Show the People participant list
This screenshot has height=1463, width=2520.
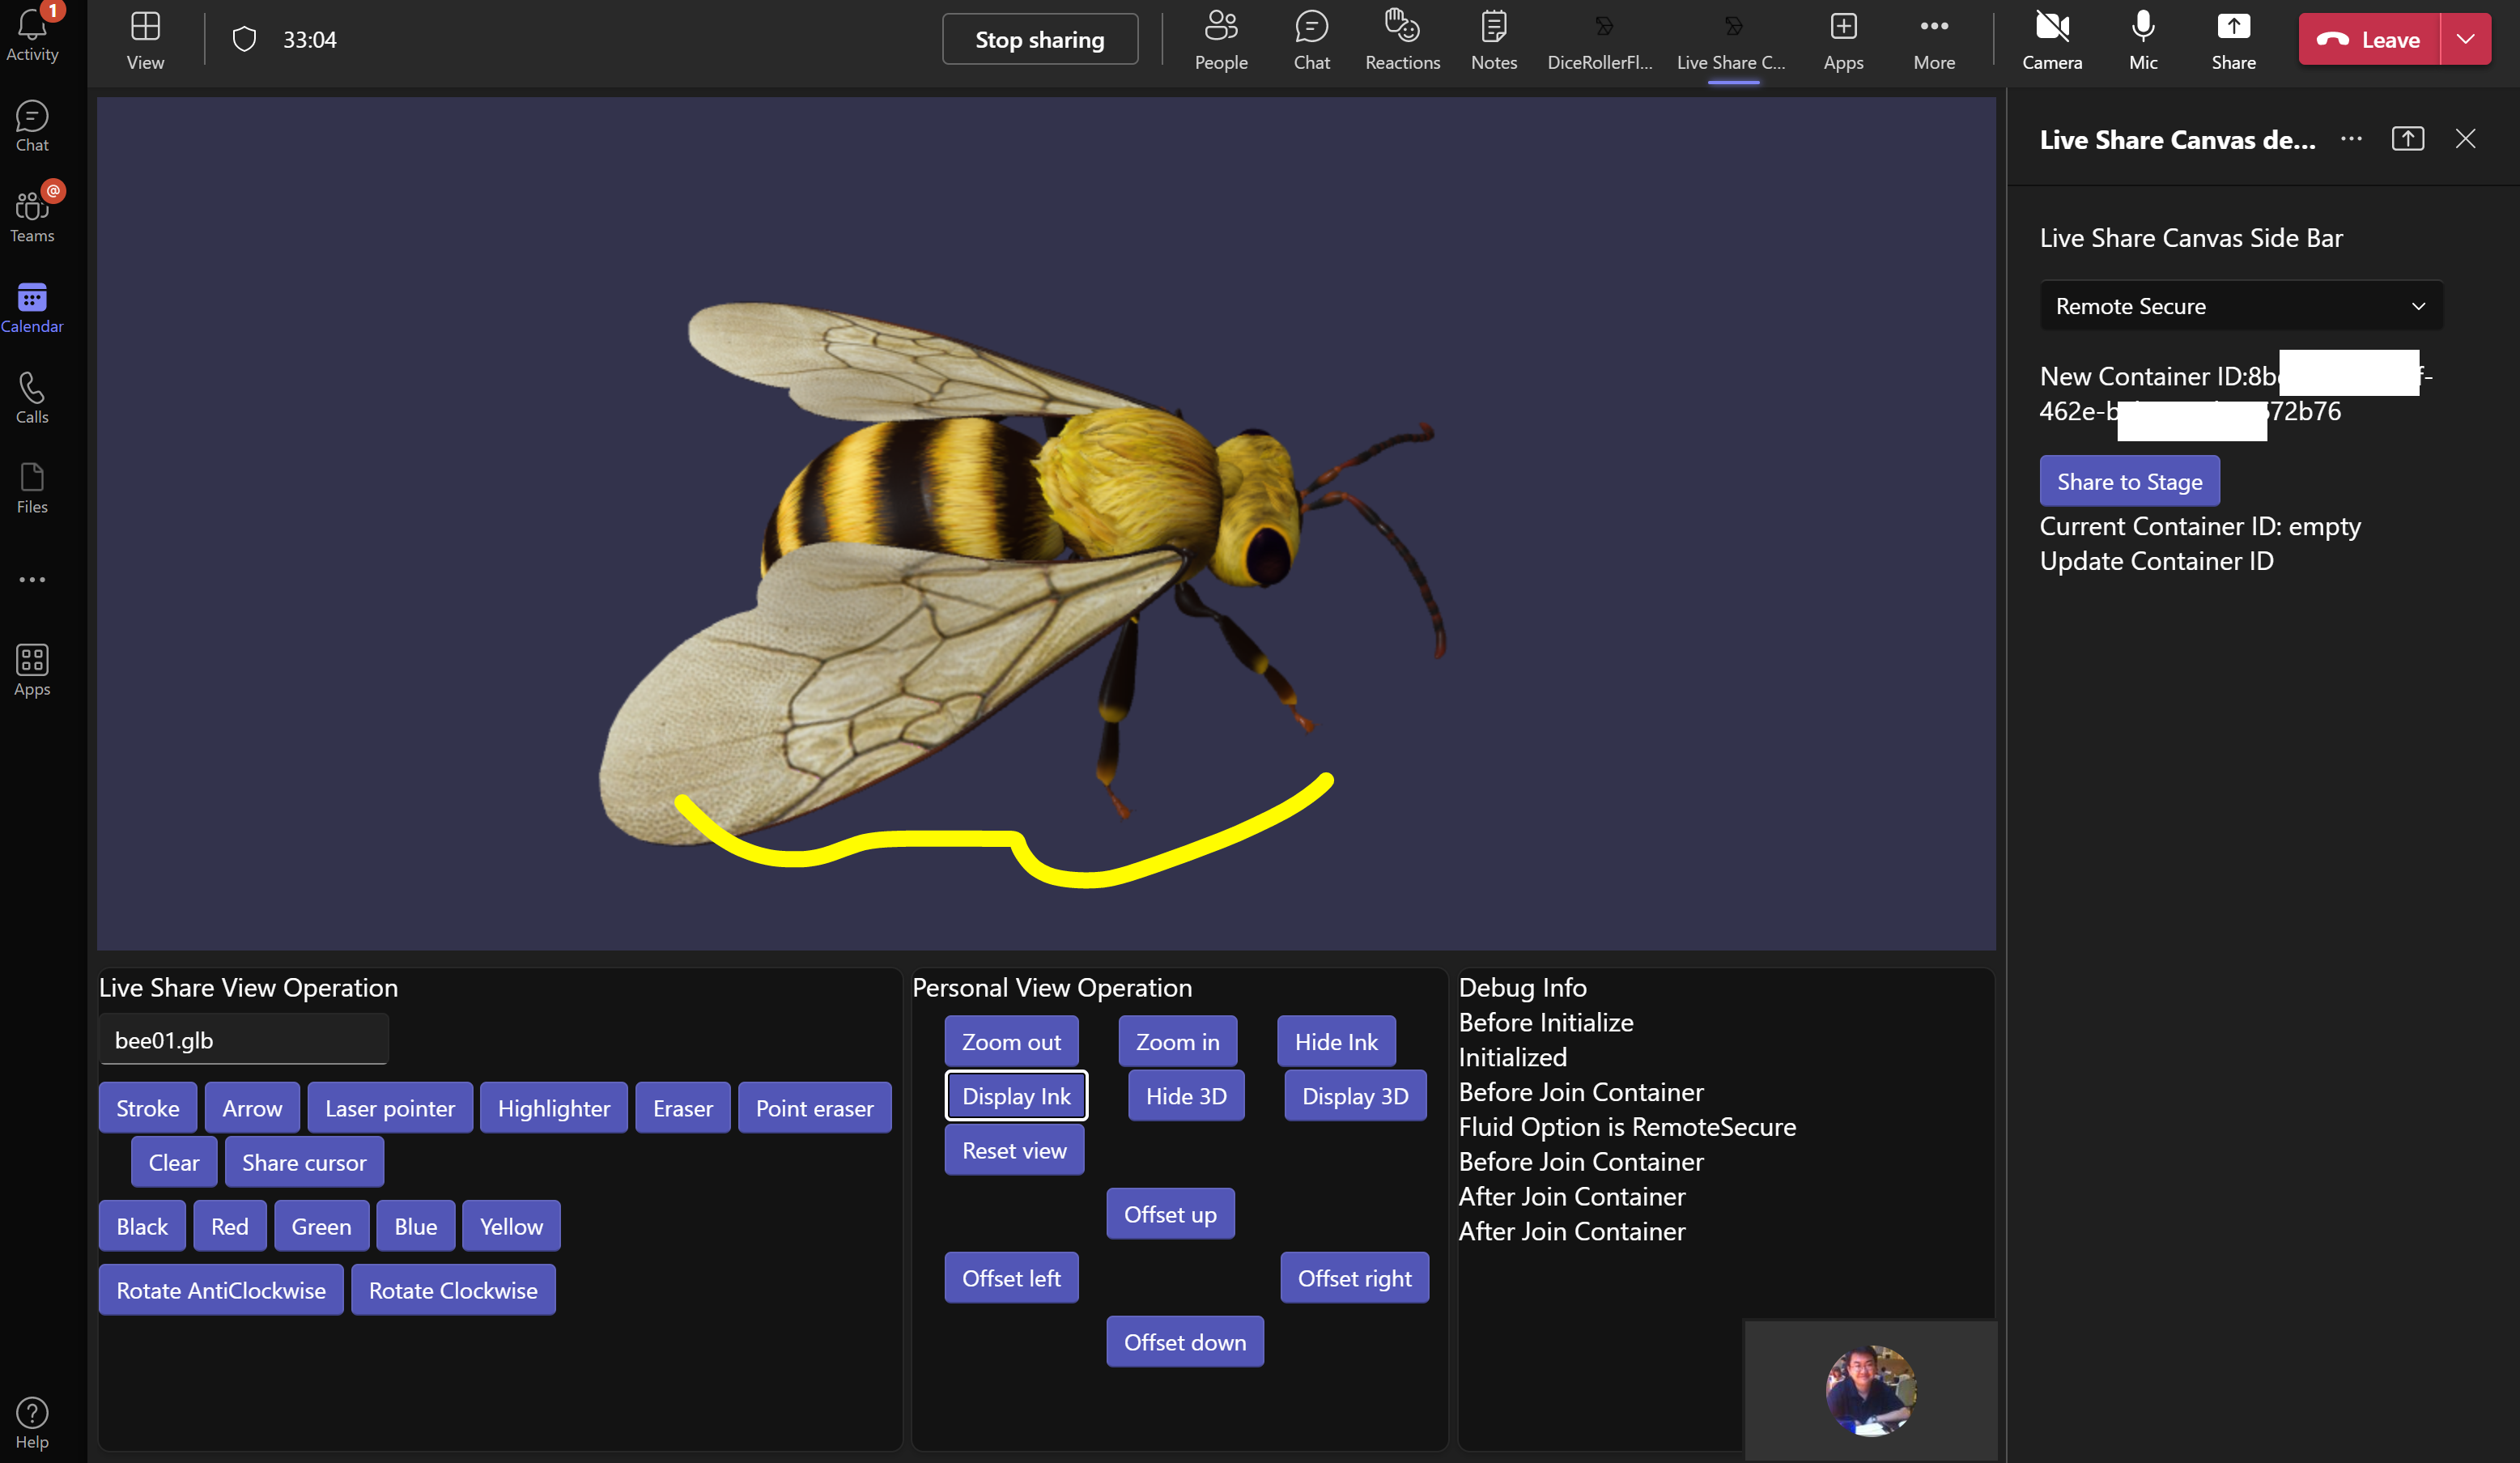1220,40
